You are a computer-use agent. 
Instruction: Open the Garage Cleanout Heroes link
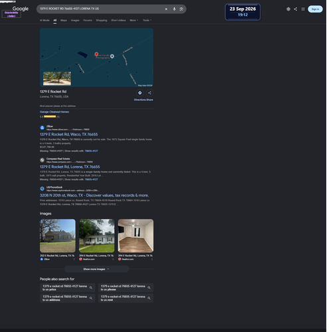(54, 112)
